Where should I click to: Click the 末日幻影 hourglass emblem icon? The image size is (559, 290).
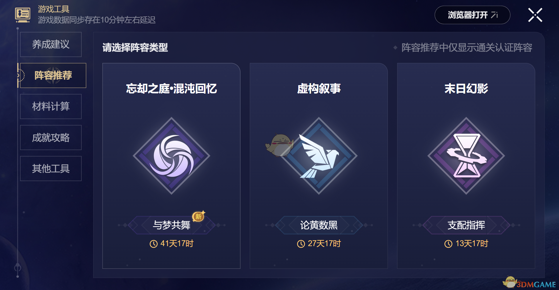(x=466, y=156)
